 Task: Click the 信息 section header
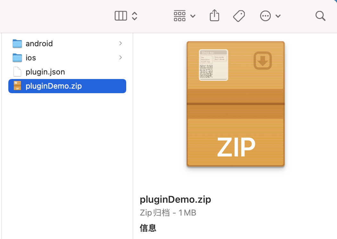pyautogui.click(x=148, y=228)
